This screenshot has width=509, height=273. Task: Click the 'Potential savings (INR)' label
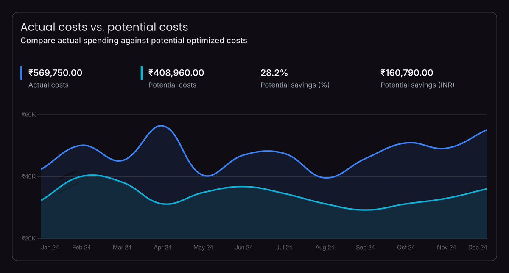point(417,85)
